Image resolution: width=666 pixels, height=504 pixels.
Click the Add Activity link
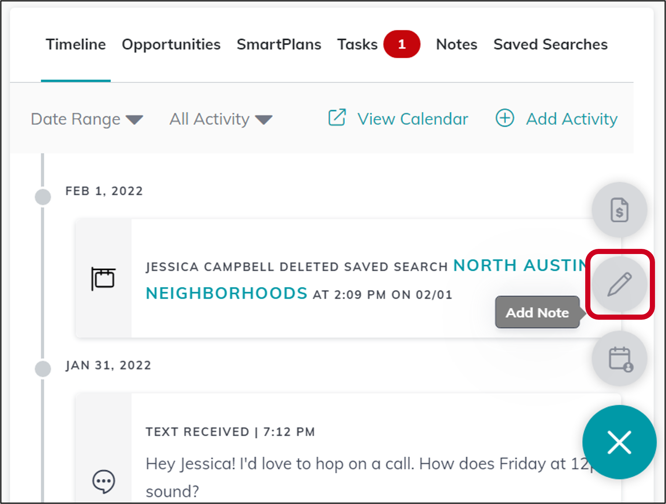[x=572, y=119]
